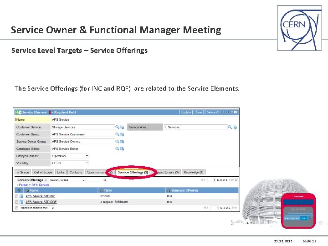
Task: Open the Actions on selected rows dropdown
Action: (x=37, y=208)
